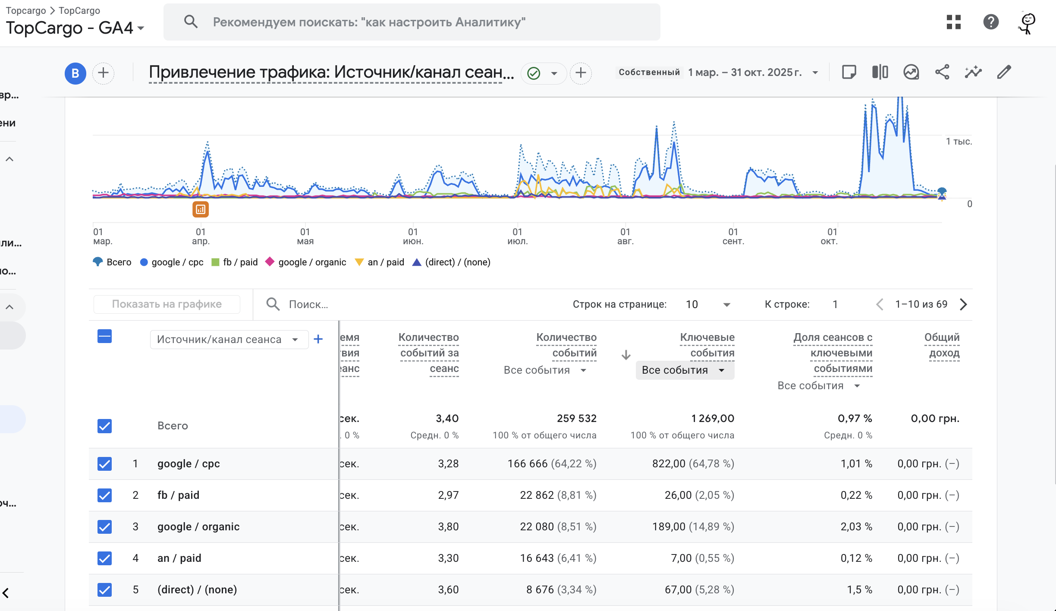
Task: Open the rows per page 10 dropdown
Action: 708,305
